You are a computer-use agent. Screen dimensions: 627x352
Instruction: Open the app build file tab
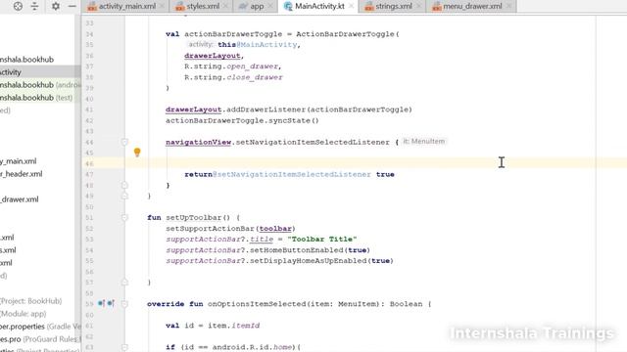tap(257, 6)
